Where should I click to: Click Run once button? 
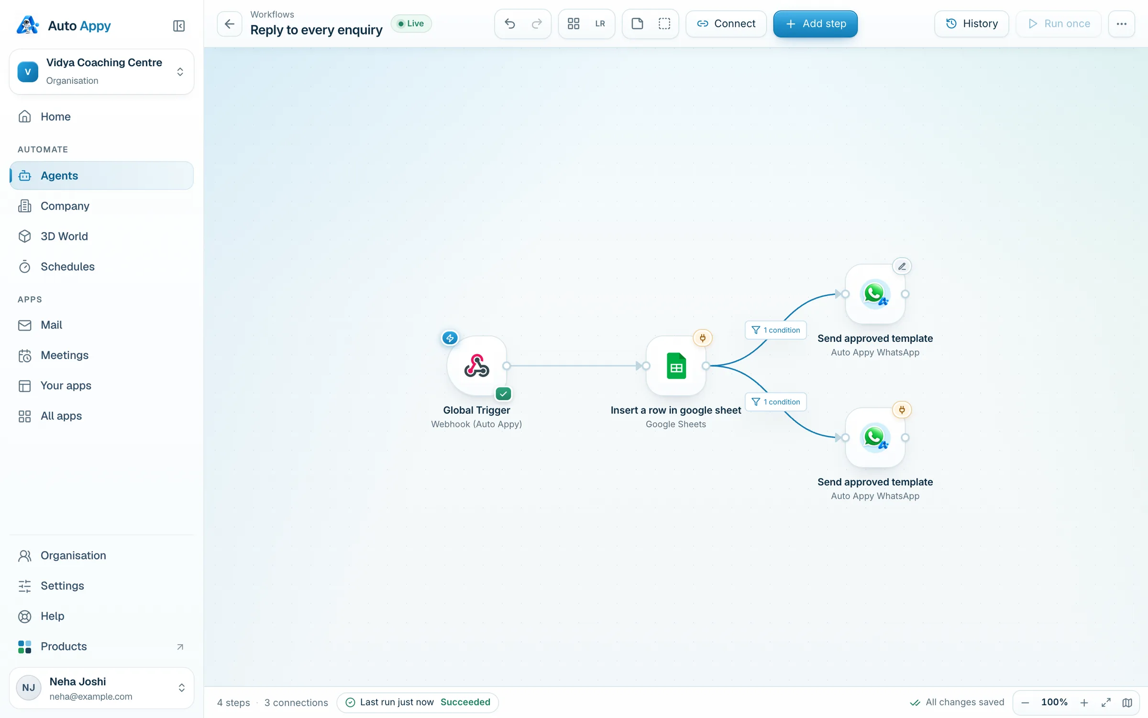[1059, 24]
